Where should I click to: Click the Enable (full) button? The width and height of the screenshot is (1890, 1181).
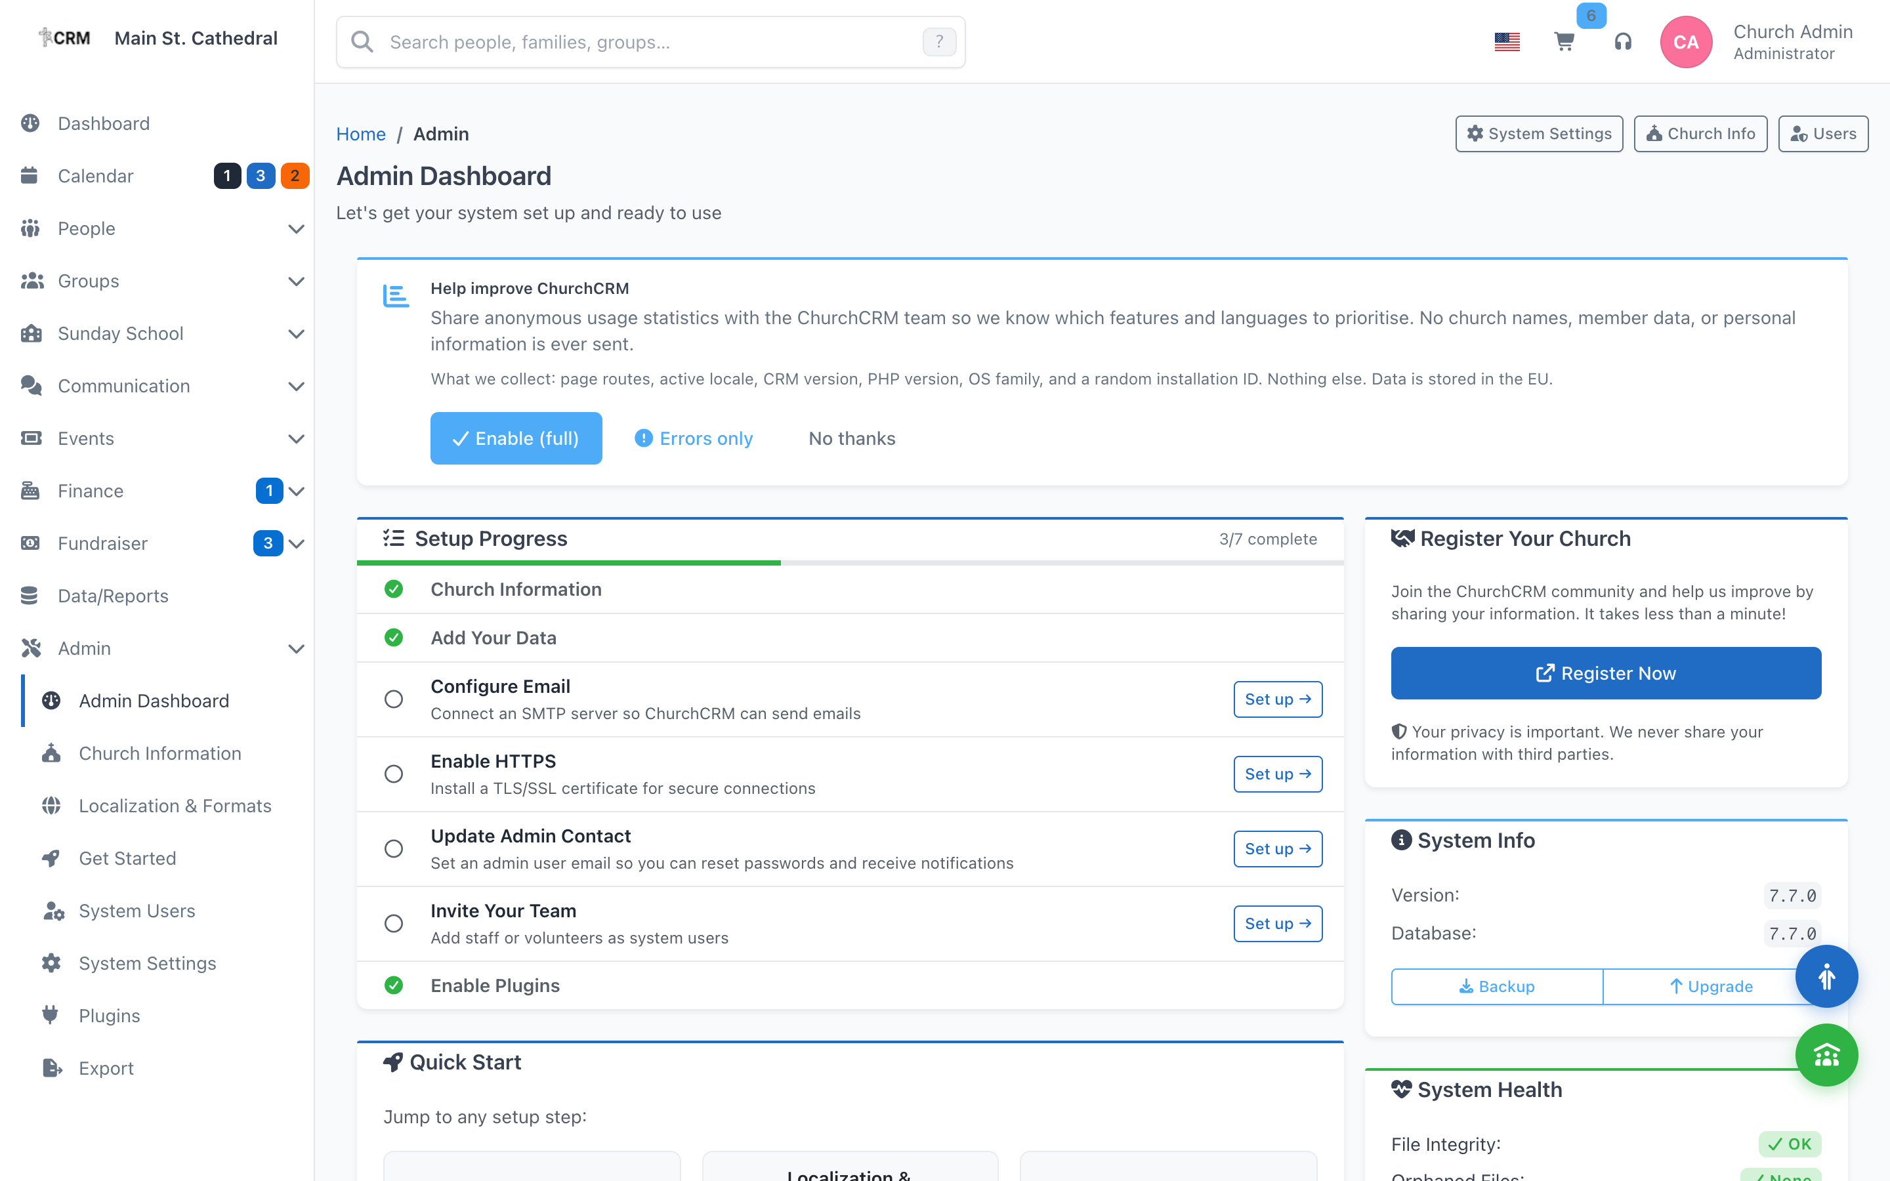[x=515, y=438]
